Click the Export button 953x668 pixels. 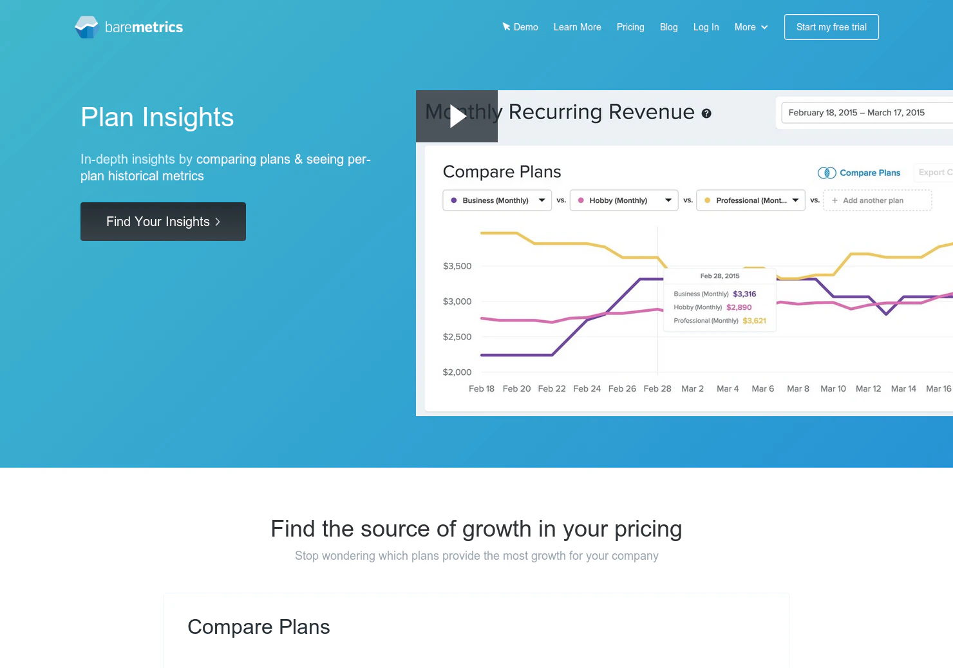point(934,173)
